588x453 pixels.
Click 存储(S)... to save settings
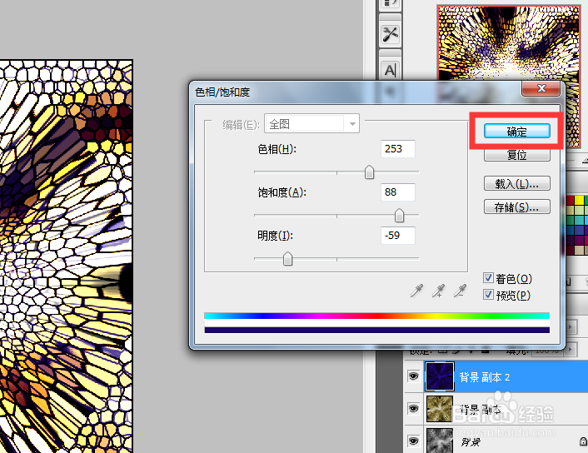pyautogui.click(x=516, y=207)
